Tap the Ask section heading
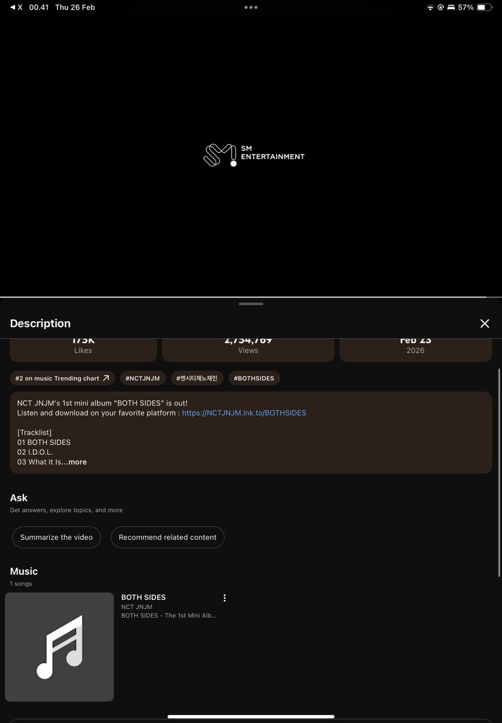Screen dimensions: 502x723 click(19, 498)
